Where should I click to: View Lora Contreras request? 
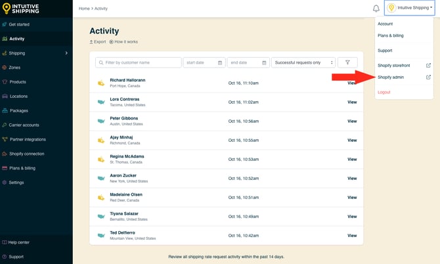tap(352, 102)
